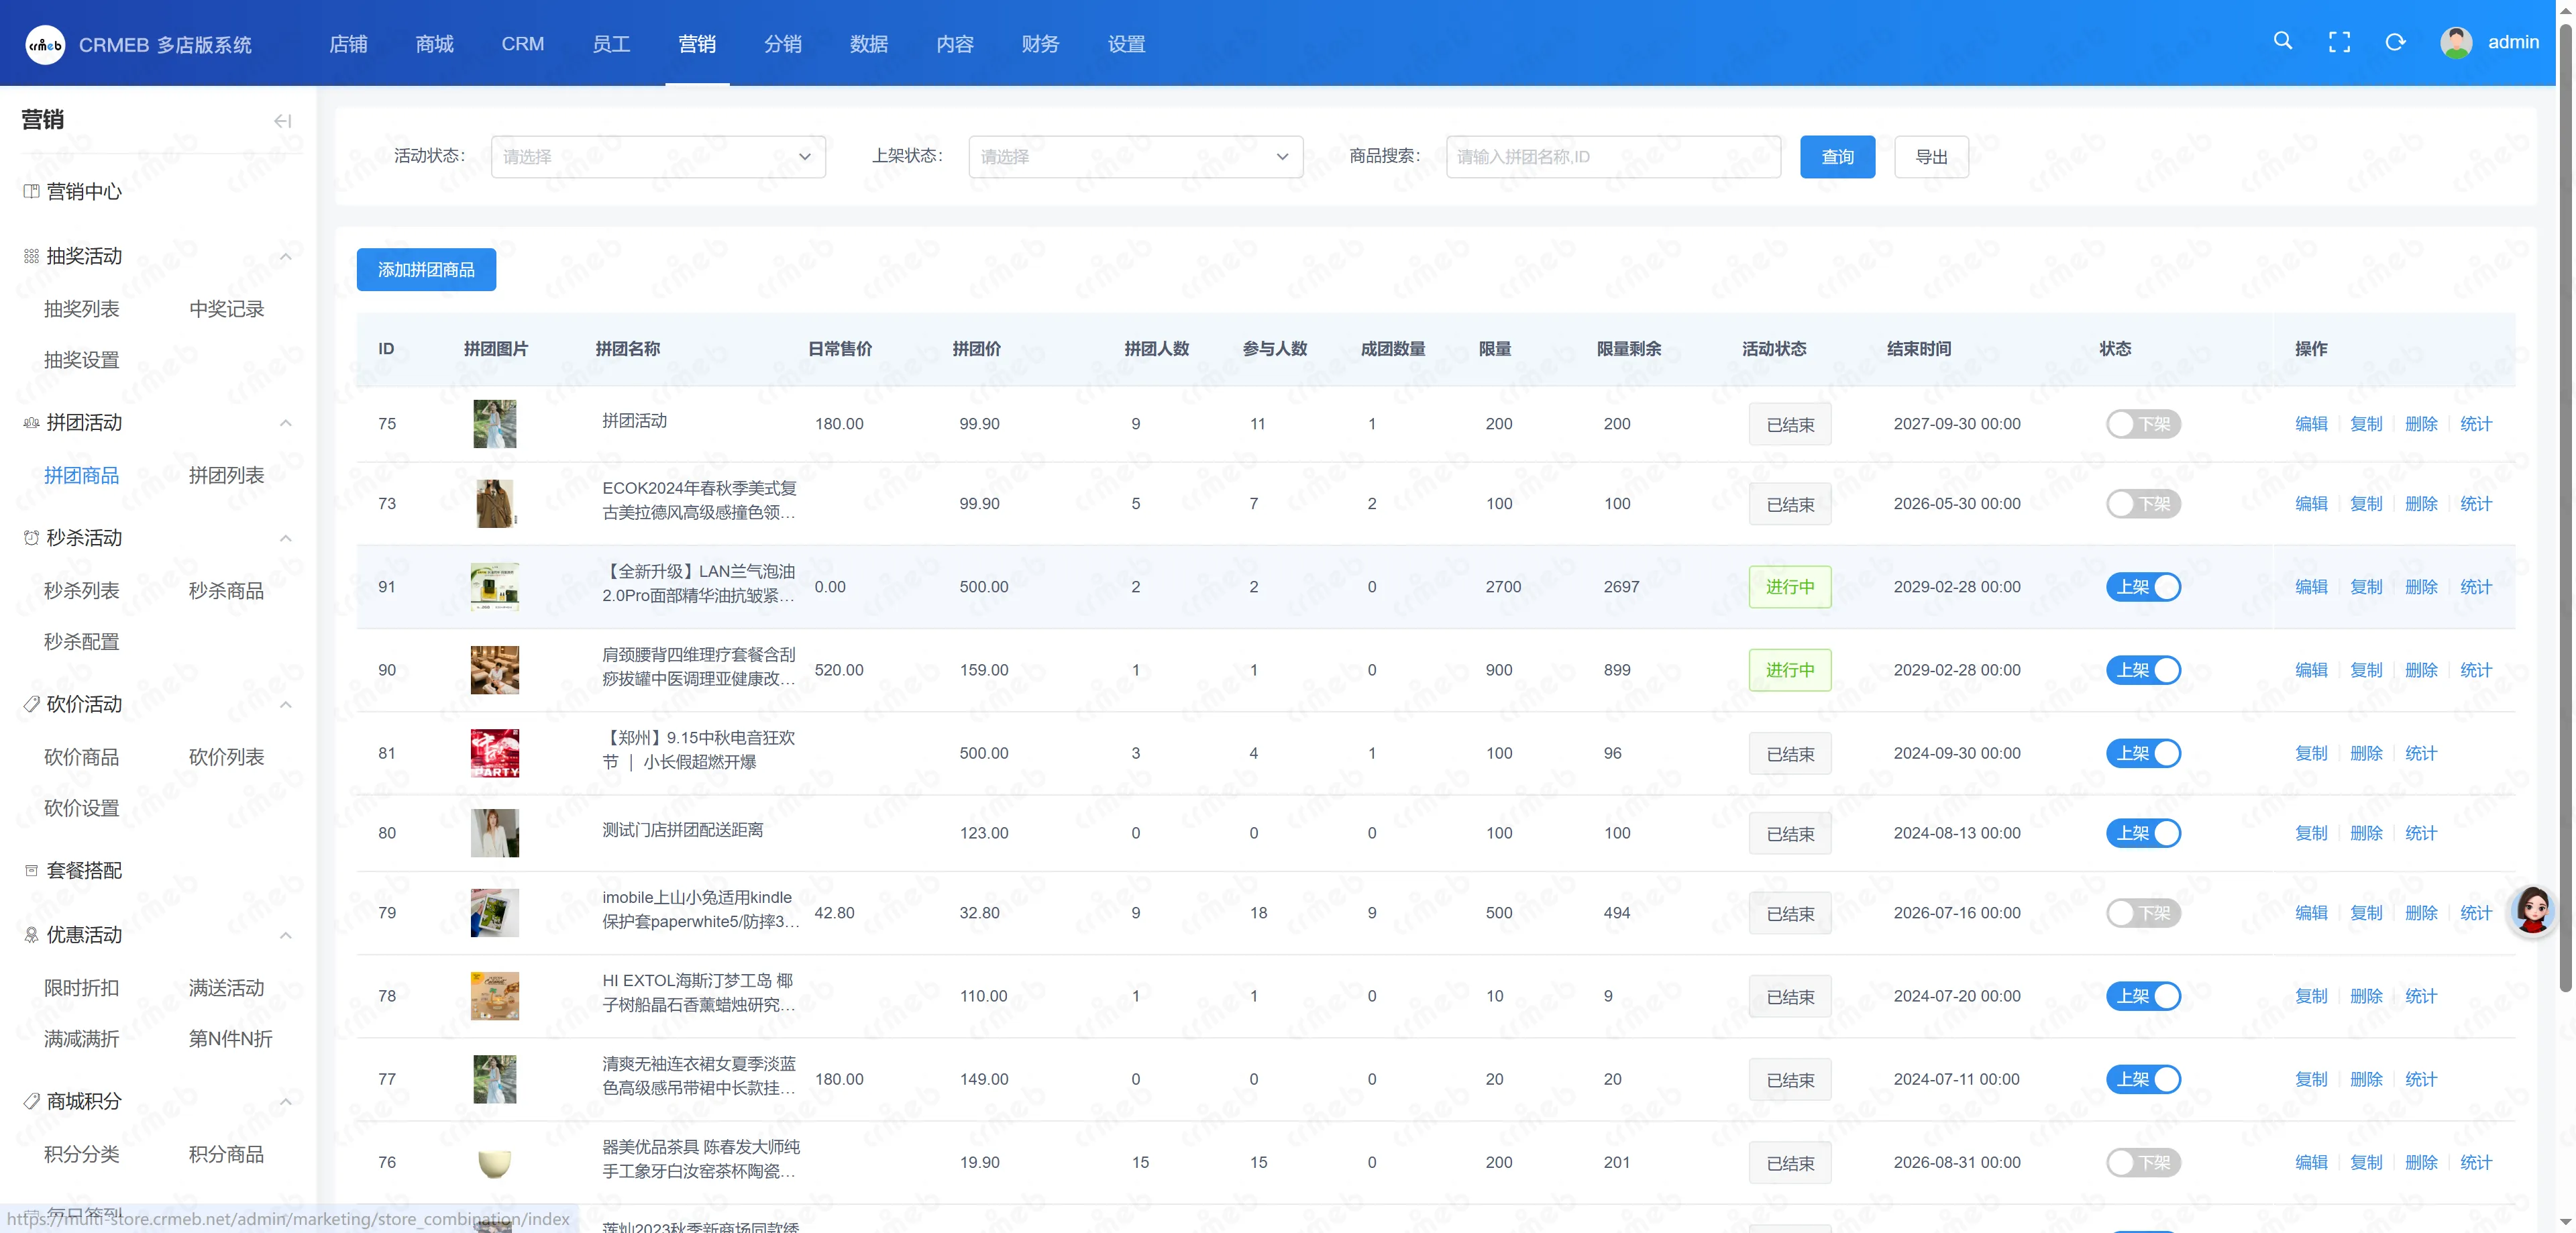Toggle the status switch for ID 81
The height and width of the screenshot is (1233, 2576).
2143,753
